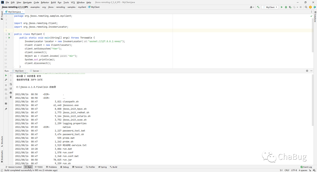Run MyClient with the green play button

[281, 7]
